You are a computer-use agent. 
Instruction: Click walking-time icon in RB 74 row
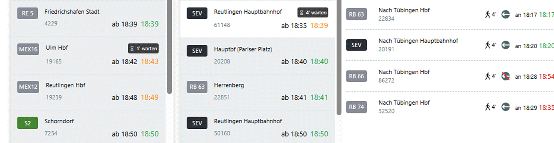click(x=488, y=107)
